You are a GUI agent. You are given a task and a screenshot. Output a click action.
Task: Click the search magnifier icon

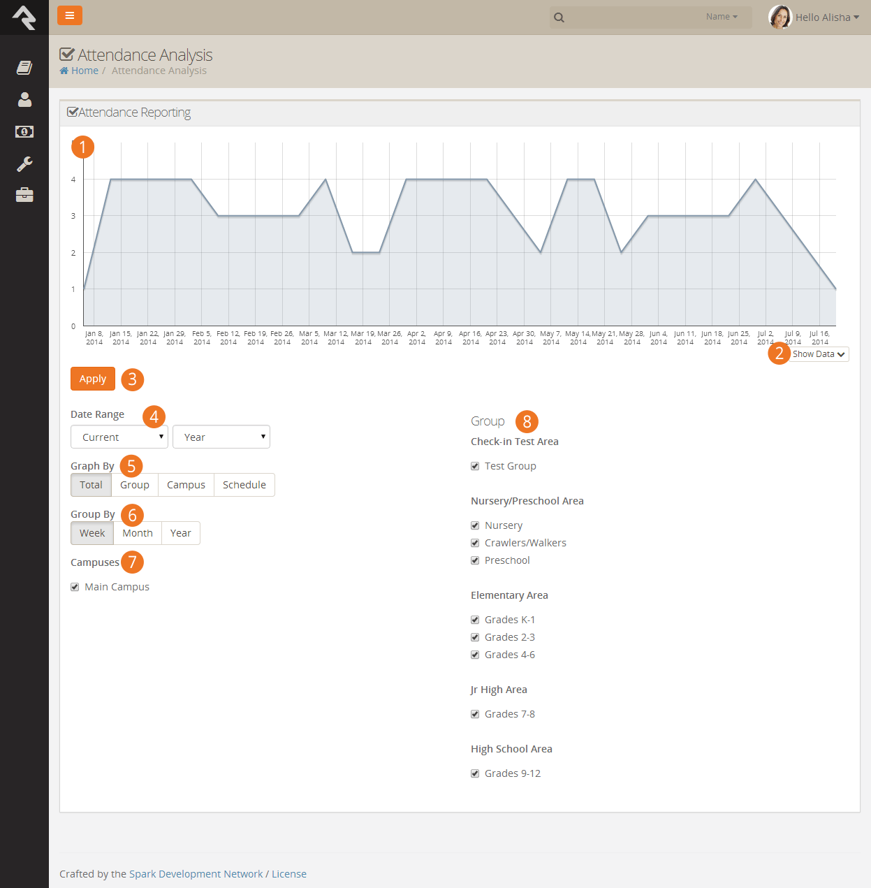559,17
